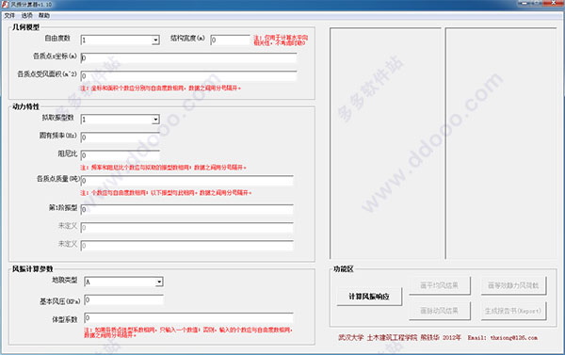Click the first disabled 未定义 input field
The width and height of the screenshot is (565, 355).
click(187, 228)
